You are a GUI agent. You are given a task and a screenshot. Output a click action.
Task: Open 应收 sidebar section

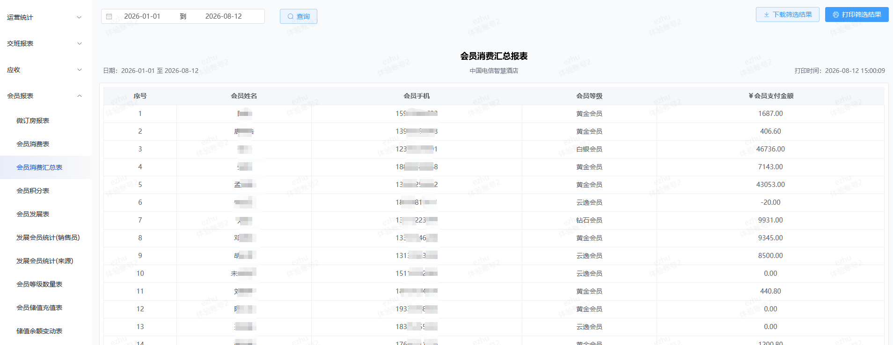45,70
